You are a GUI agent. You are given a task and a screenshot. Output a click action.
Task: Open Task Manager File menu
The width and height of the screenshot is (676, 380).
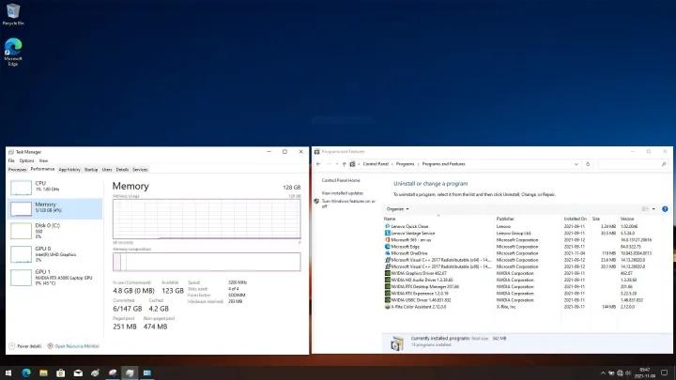point(11,160)
